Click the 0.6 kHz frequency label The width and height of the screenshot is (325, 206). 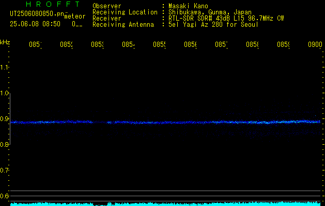tap(4, 196)
